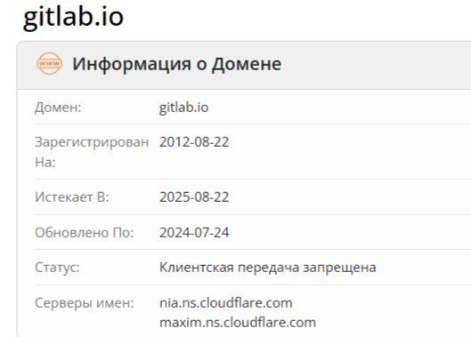Image resolution: width=471 pixels, height=337 pixels.
Task: Click the word Информация in panel header
Action: [132, 64]
